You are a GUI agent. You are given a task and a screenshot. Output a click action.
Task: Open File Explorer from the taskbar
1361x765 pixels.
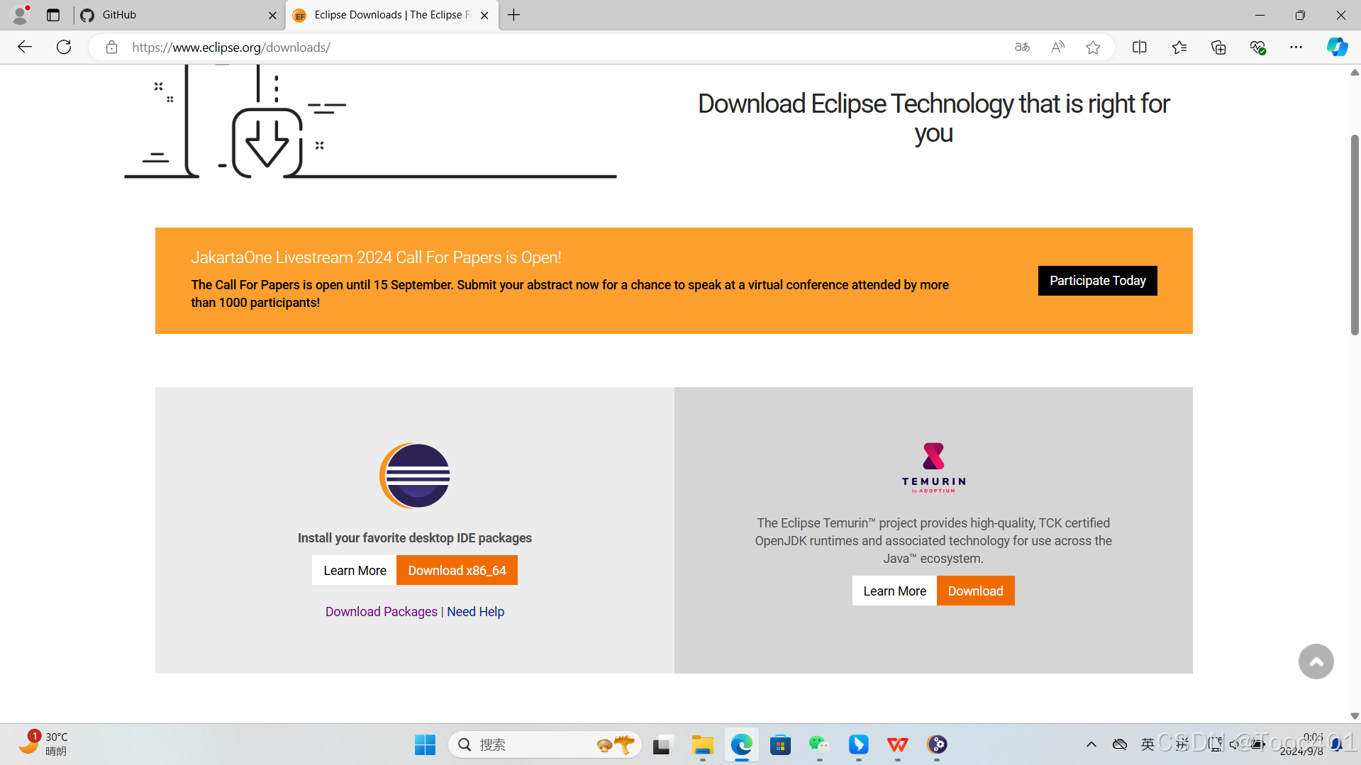pyautogui.click(x=702, y=744)
